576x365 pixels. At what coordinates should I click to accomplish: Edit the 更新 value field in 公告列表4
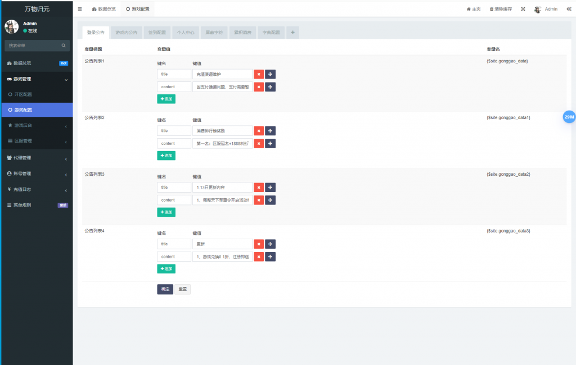click(223, 244)
